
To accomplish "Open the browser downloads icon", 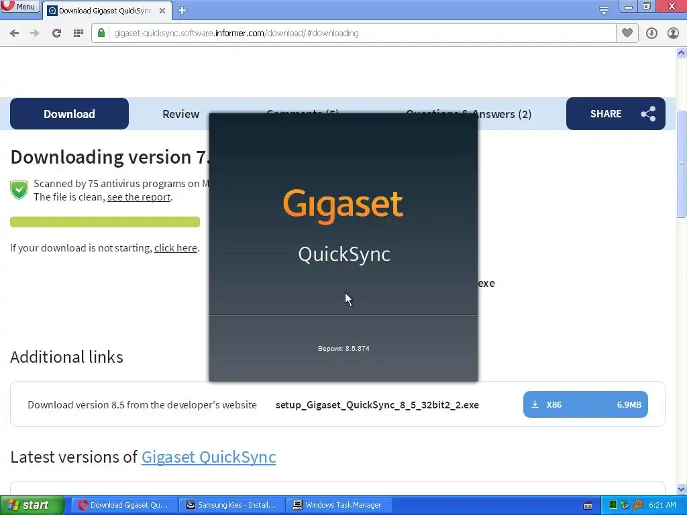I will pos(651,34).
